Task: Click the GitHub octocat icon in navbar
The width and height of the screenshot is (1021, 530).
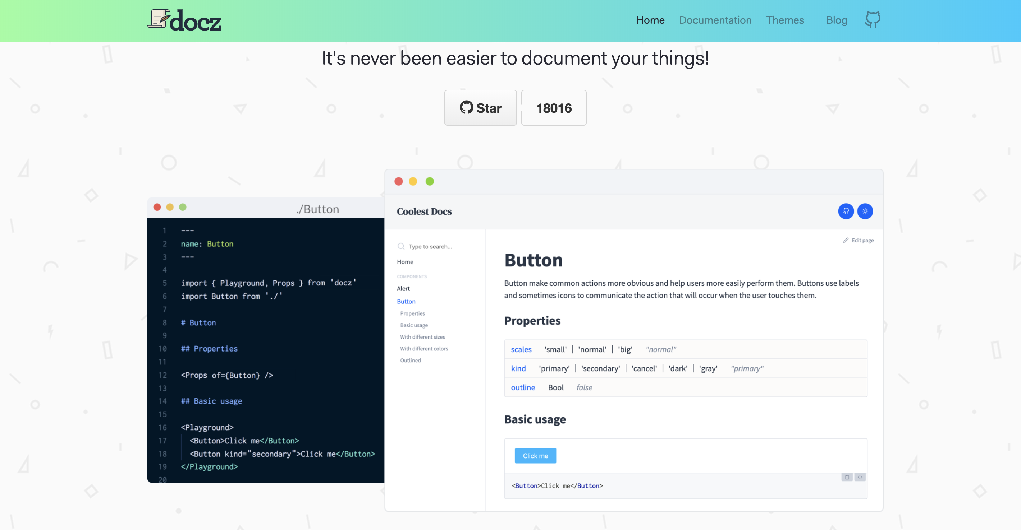Action: (873, 20)
